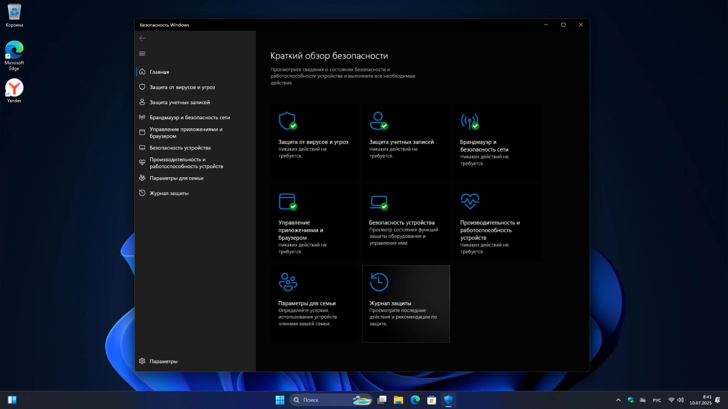Open Защита учетных записей in sidebar
Viewport: 728px width, 409px height.
click(196, 102)
